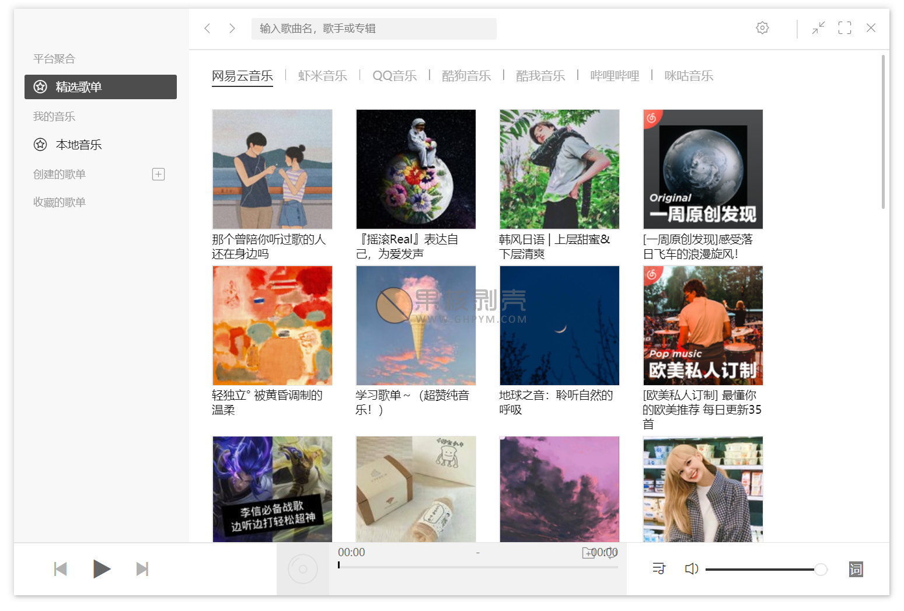The height and width of the screenshot is (611, 904).
Task: Open the play queue playlist icon
Action: coord(658,568)
